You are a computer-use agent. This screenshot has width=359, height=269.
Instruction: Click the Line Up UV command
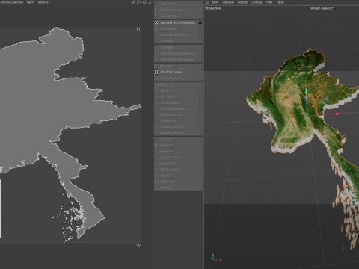[x=178, y=96]
